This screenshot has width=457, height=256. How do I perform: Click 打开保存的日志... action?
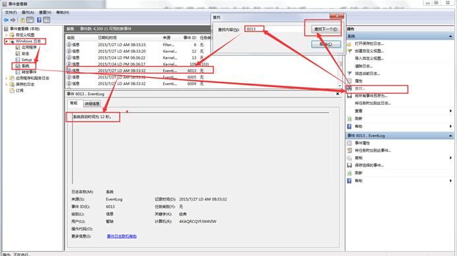coord(369,44)
